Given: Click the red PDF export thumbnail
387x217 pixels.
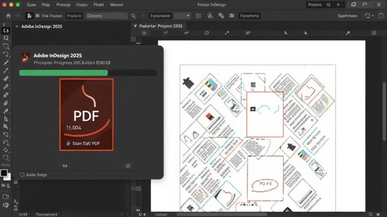Looking at the screenshot, I should click(87, 115).
